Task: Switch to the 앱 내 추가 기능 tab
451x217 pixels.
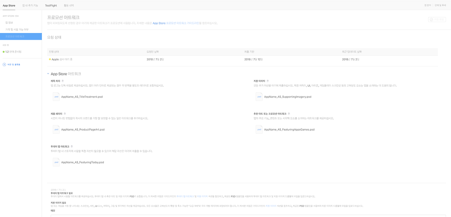Action: (x=30, y=6)
